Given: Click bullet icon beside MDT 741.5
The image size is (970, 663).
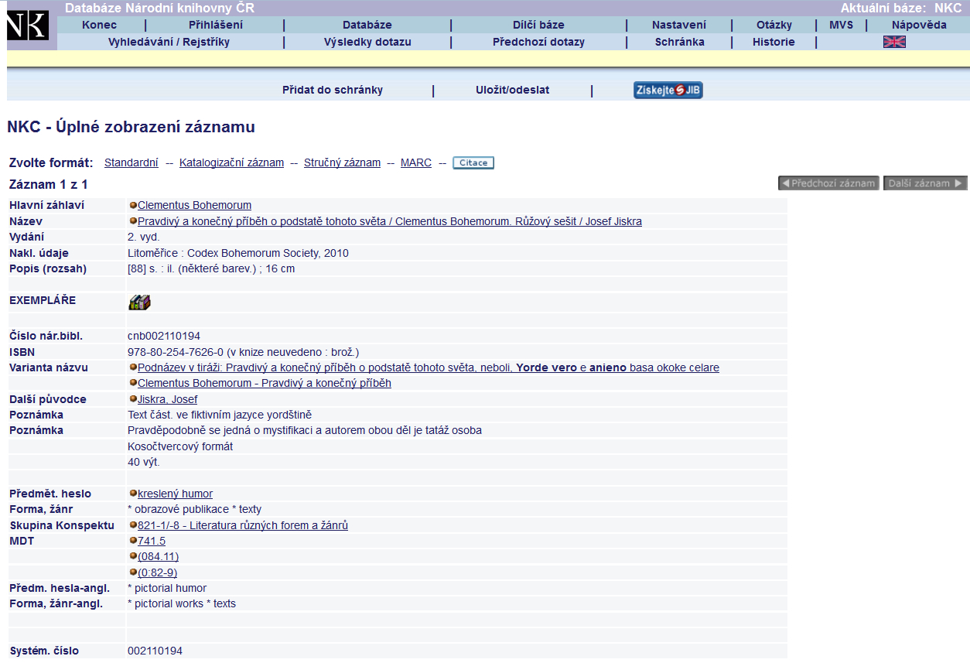Looking at the screenshot, I should [133, 542].
